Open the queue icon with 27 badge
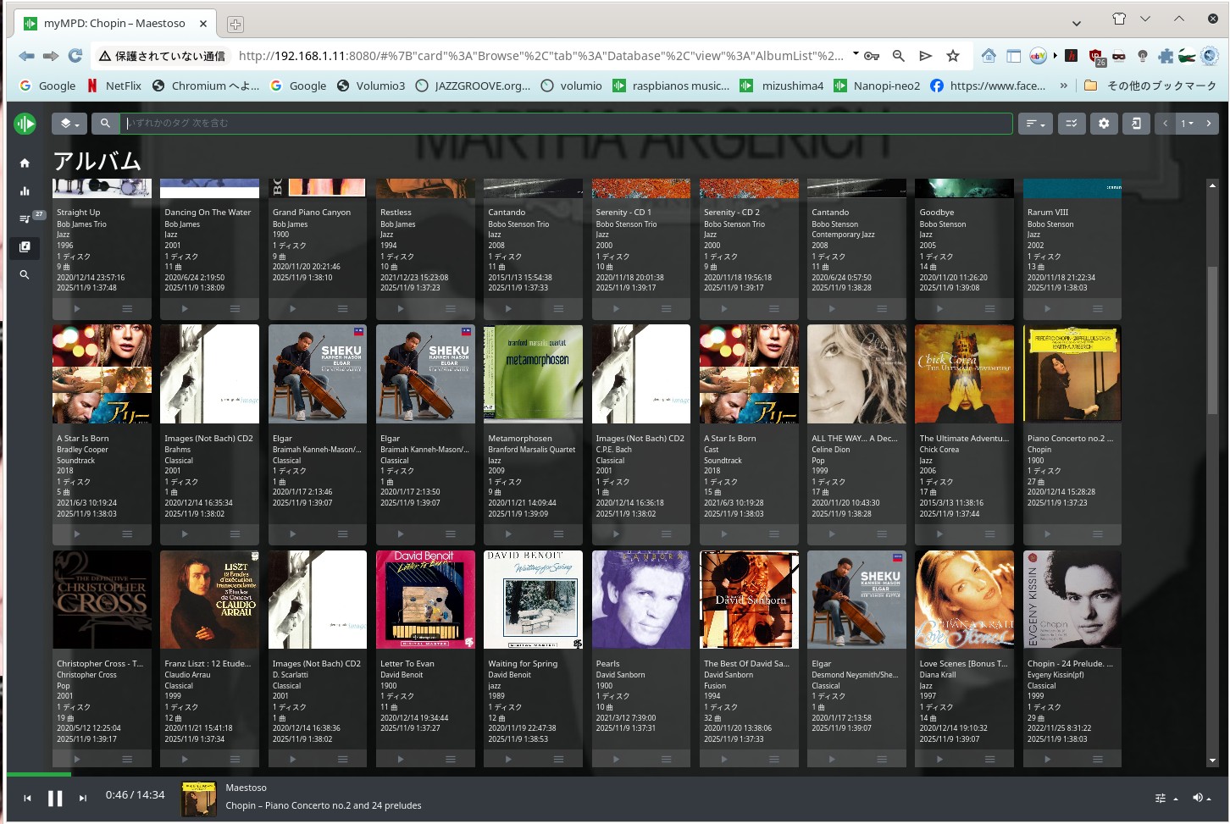The image size is (1230, 824). (x=25, y=218)
